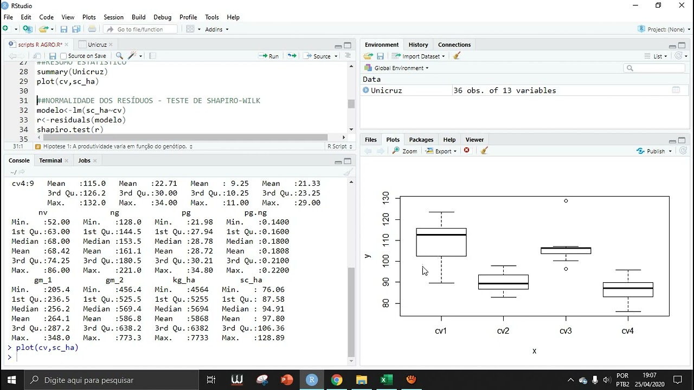The width and height of the screenshot is (694, 390).
Task: Click the Run button in editor
Action: (x=269, y=56)
